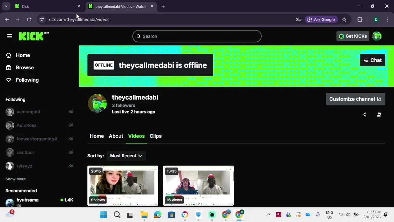Click the user follow icon beside share
The width and height of the screenshot is (394, 222).
[x=379, y=114]
